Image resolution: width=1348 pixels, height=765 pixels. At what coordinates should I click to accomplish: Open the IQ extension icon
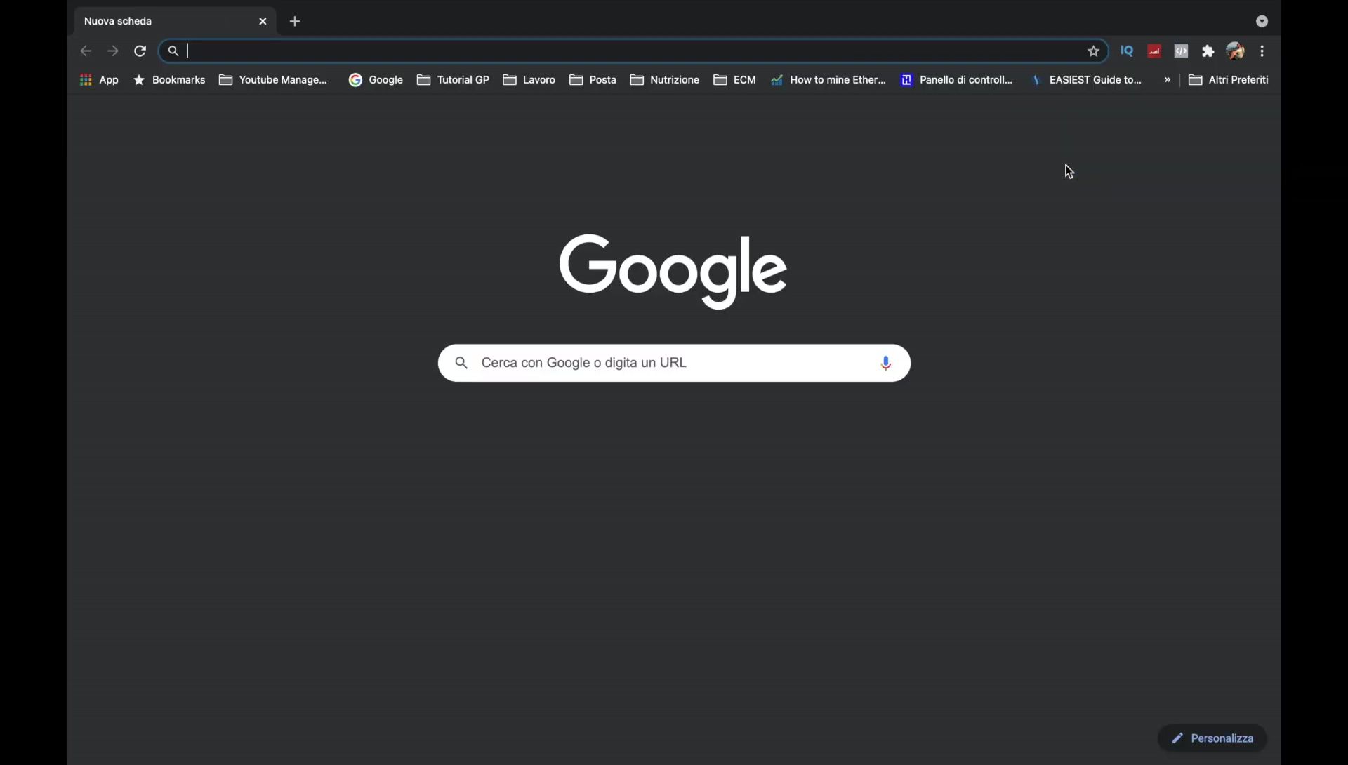pyautogui.click(x=1127, y=51)
